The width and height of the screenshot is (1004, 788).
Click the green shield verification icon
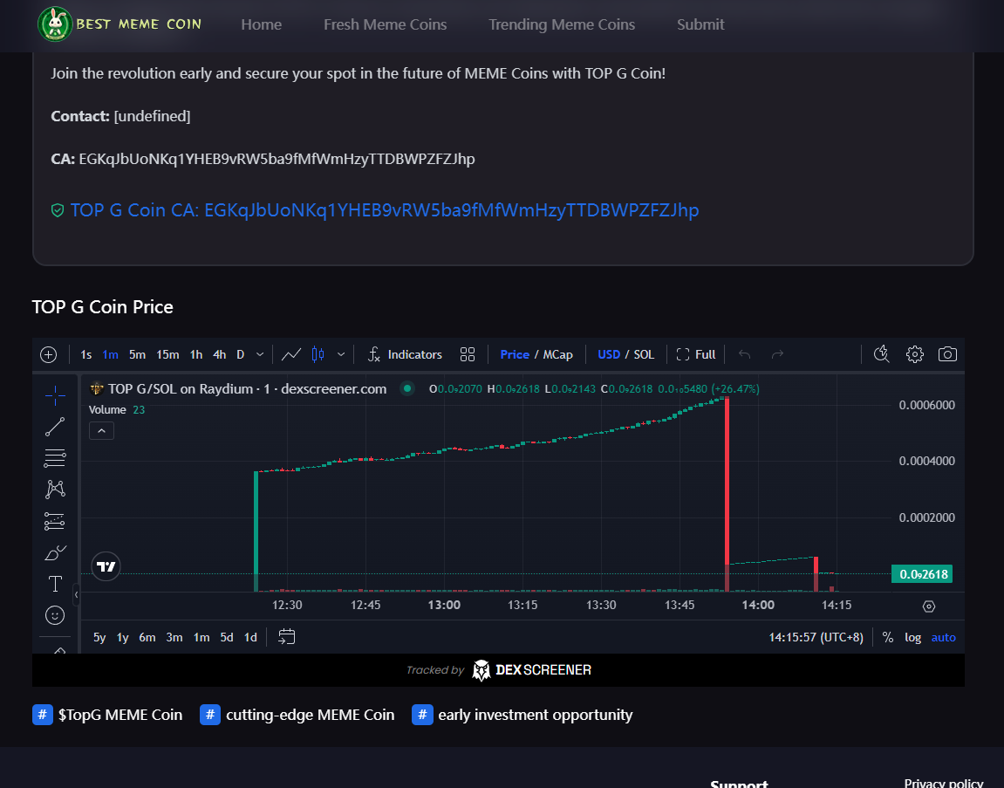tap(58, 210)
